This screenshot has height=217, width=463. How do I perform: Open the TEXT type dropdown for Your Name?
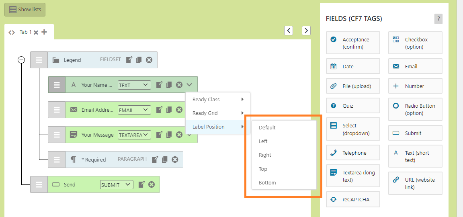[134, 85]
